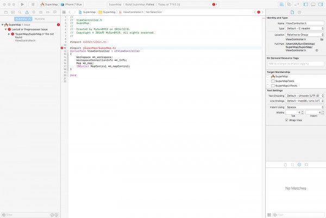
Task: Check SuperMapTests target membership
Action: coord(268,81)
